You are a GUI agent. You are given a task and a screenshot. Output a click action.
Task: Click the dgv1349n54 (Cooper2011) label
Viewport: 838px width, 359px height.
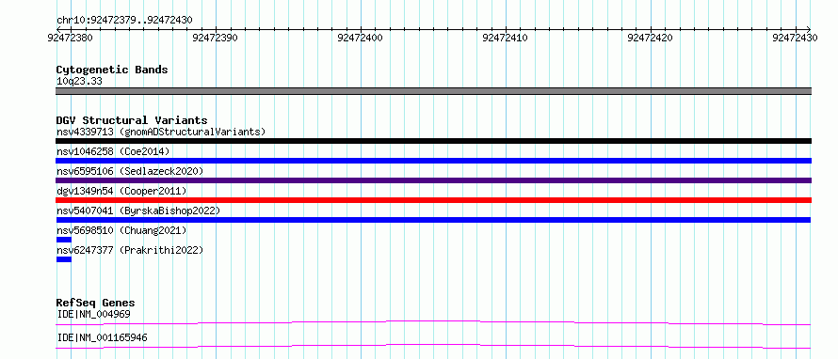121,191
